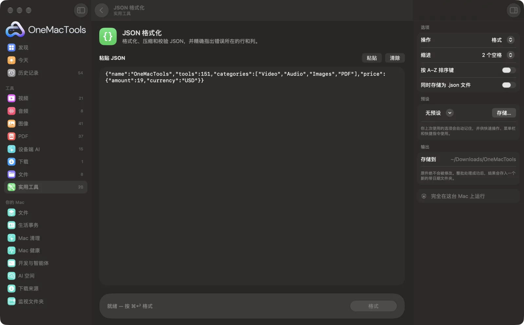Select the 音频 waveform icon
Image resolution: width=524 pixels, height=325 pixels.
pyautogui.click(x=11, y=111)
